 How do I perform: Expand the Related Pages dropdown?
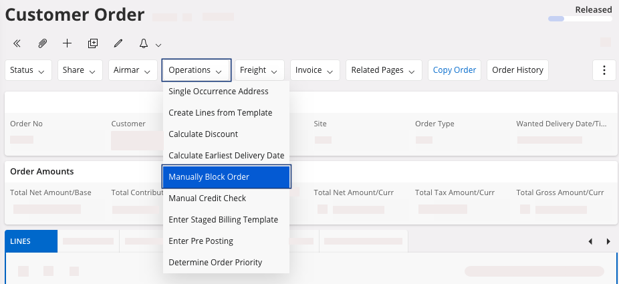tap(384, 70)
